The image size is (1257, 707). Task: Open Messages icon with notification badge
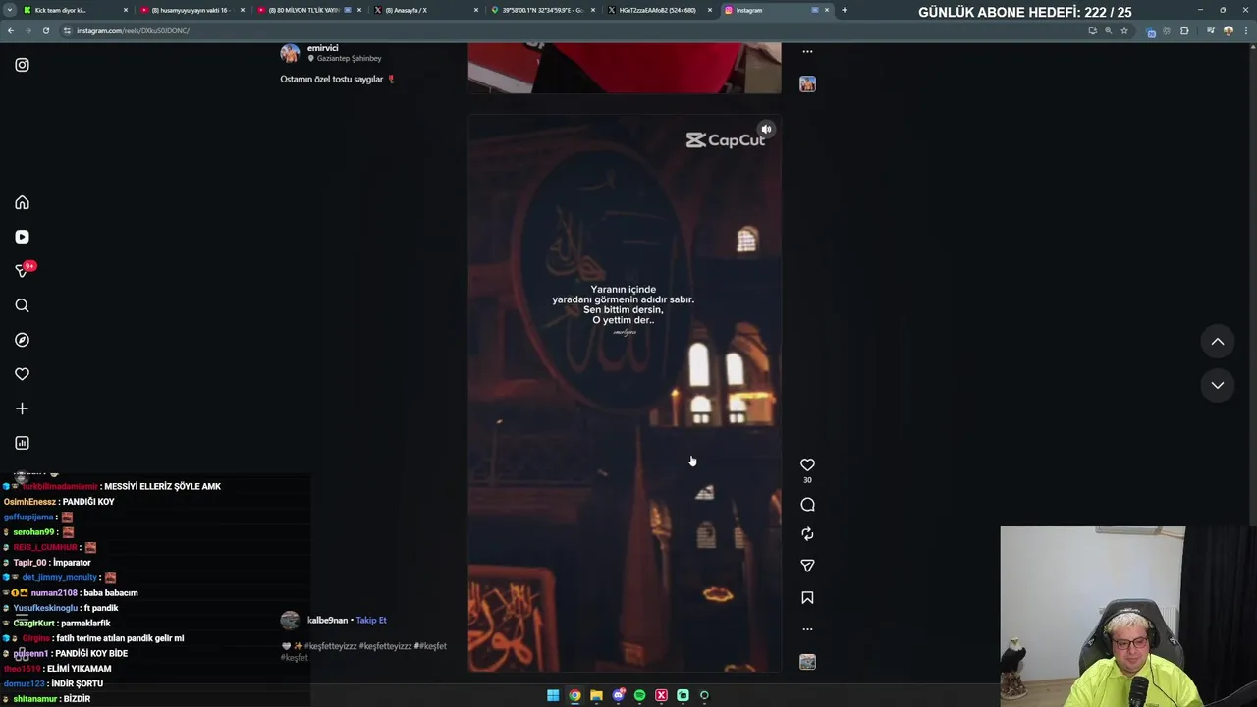(24, 270)
